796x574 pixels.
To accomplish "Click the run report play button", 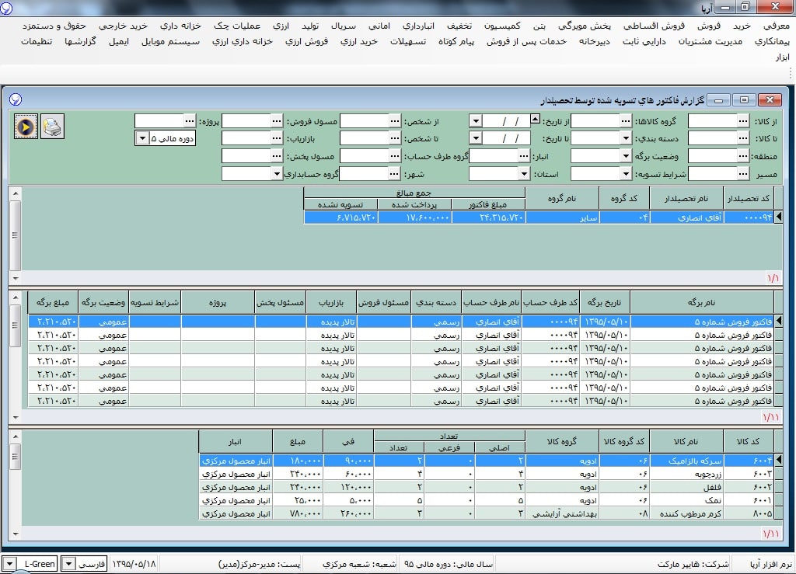I will (x=26, y=126).
